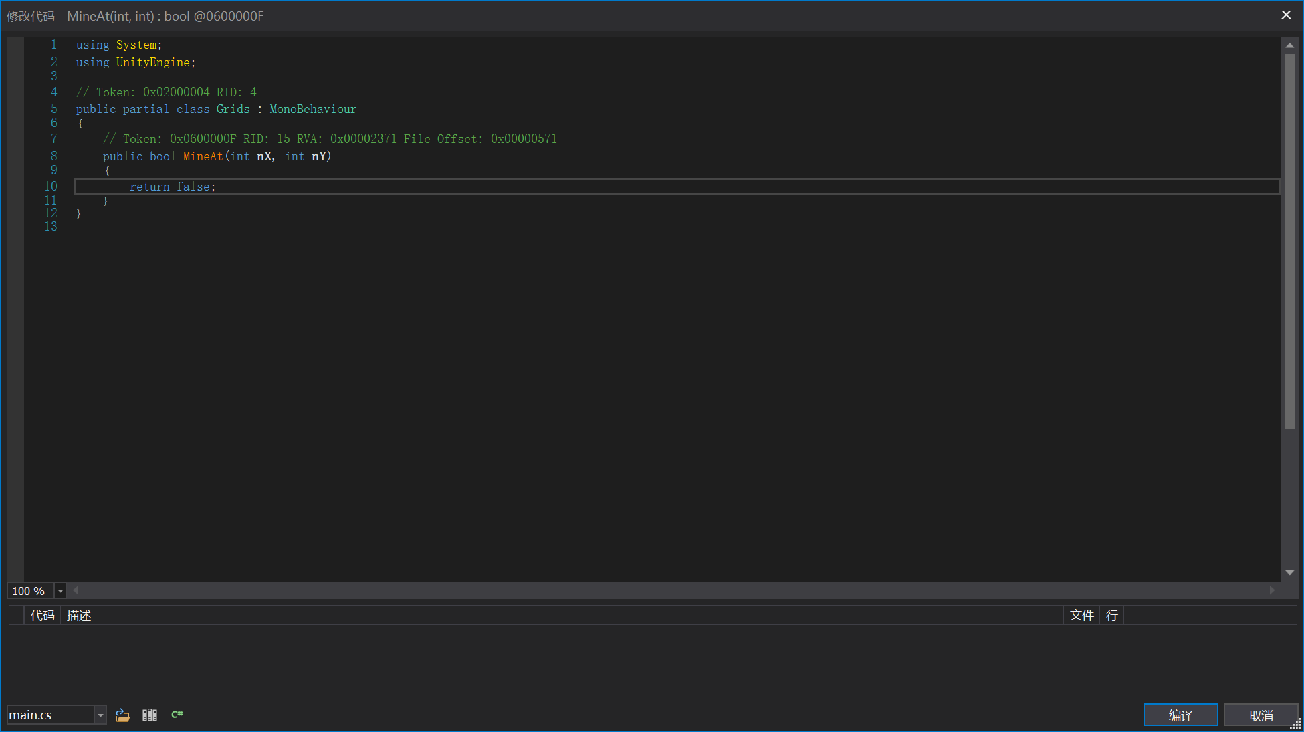Click the Grids class name

tap(233, 109)
